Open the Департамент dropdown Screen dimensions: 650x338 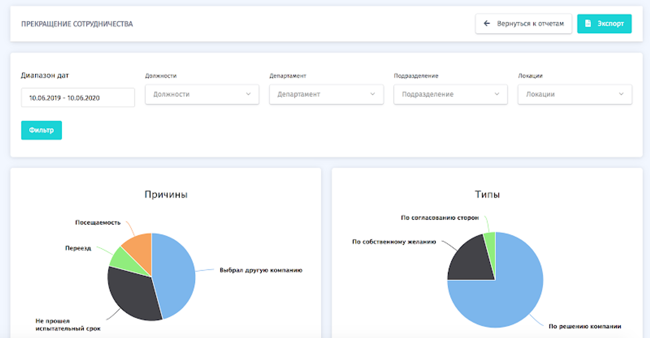[x=326, y=94]
